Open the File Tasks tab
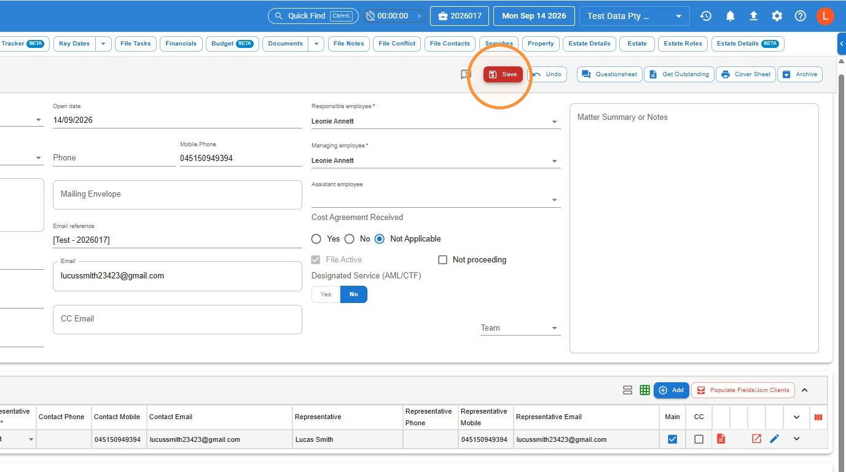The image size is (846, 472). 136,44
